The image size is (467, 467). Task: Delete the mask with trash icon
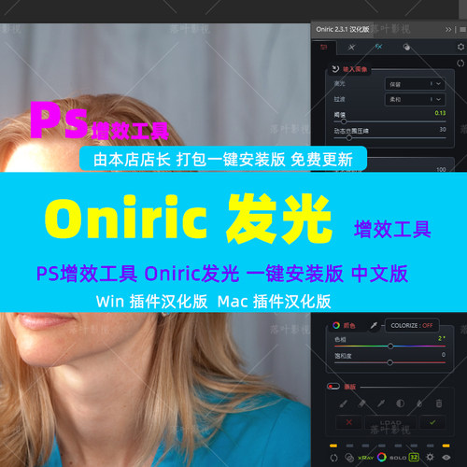click(439, 403)
